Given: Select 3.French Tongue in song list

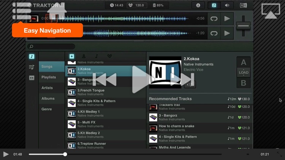Looking at the screenshot, I should click(x=105, y=92).
